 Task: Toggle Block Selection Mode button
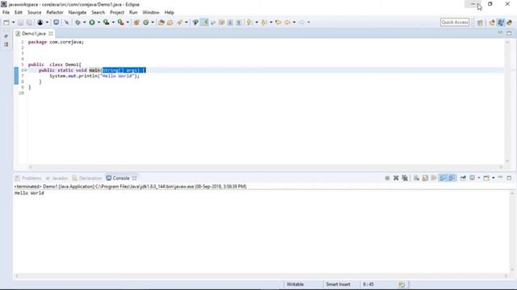[x=230, y=23]
